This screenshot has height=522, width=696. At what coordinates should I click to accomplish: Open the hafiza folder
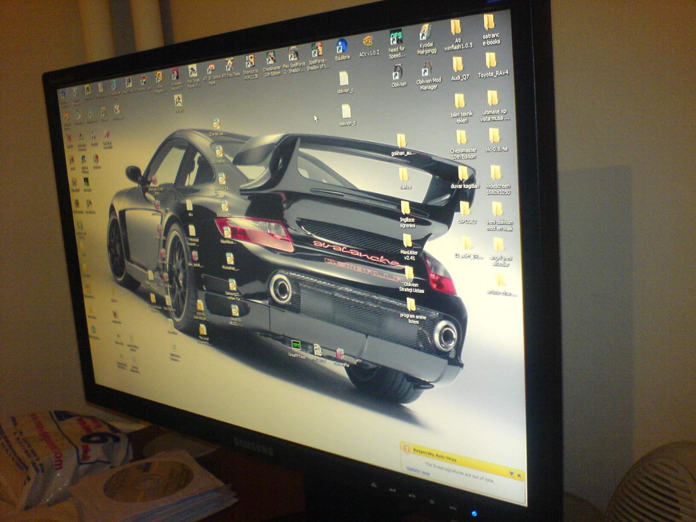click(404, 178)
